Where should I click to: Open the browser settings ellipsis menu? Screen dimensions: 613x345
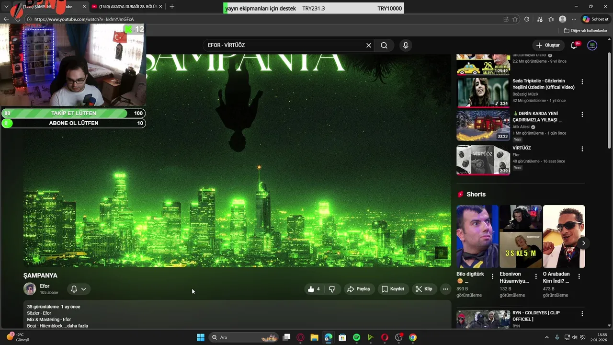tap(574, 19)
